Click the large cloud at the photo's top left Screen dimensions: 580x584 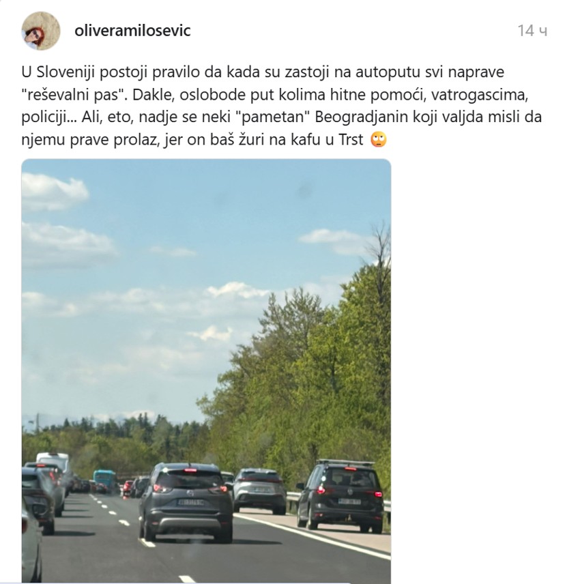[55, 191]
